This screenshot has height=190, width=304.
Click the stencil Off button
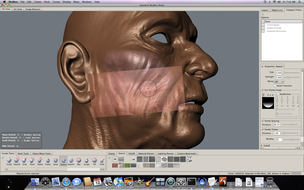coord(114,159)
